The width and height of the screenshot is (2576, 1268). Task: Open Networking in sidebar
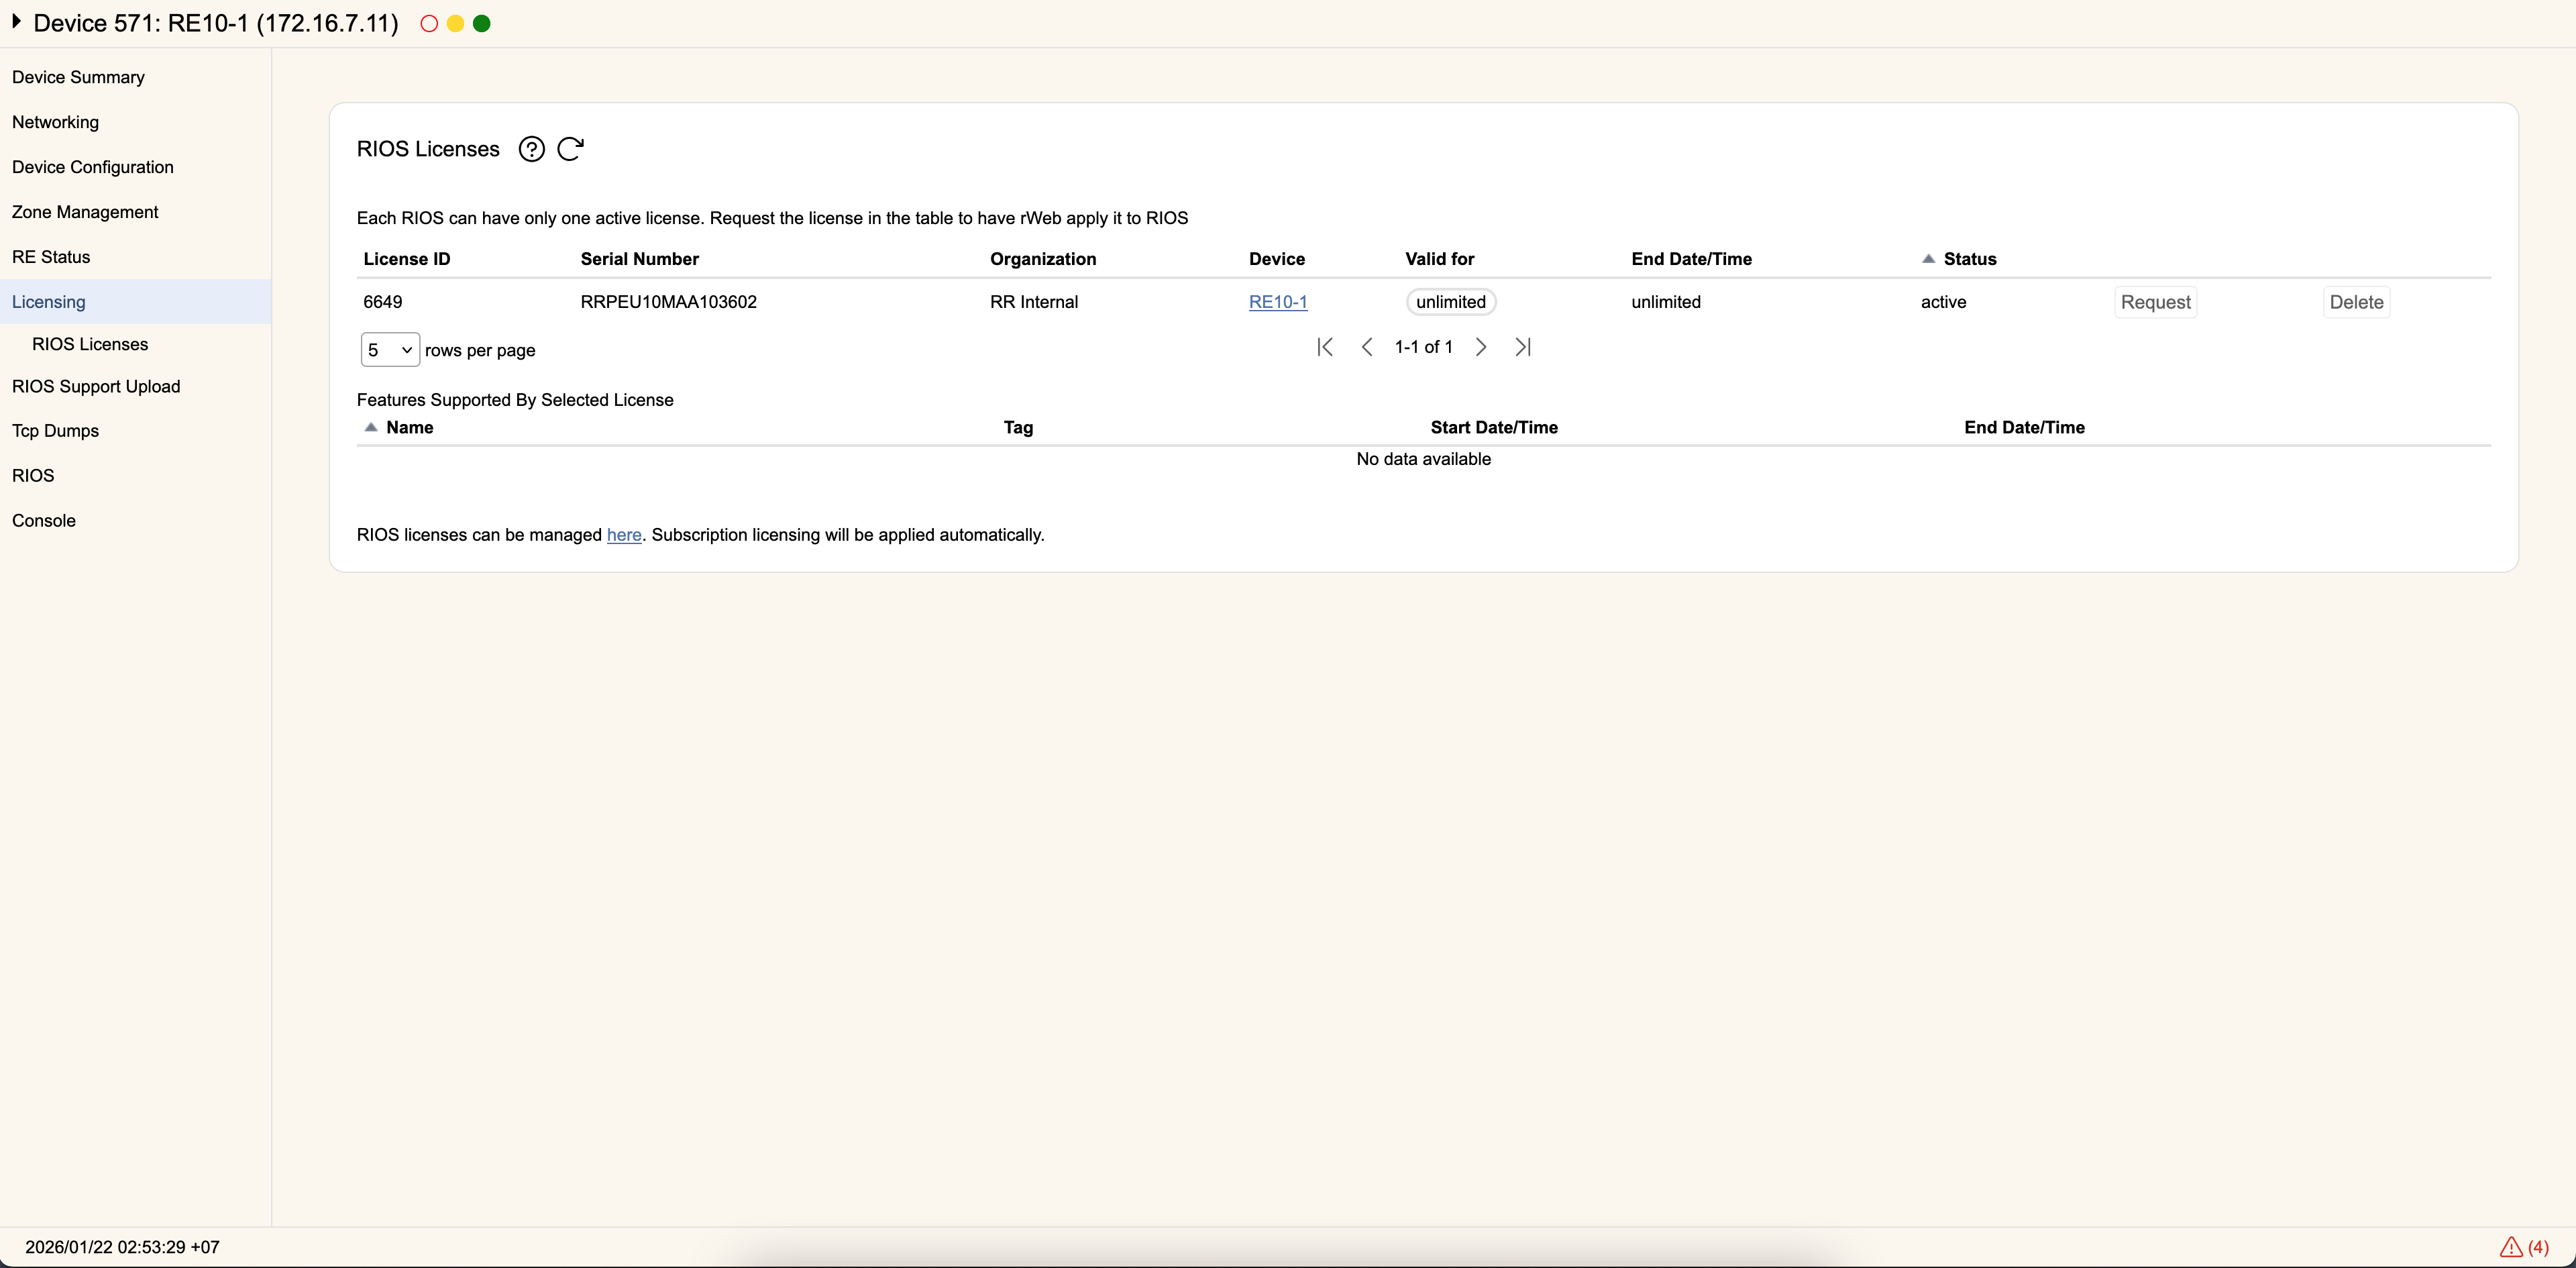pyautogui.click(x=55, y=122)
